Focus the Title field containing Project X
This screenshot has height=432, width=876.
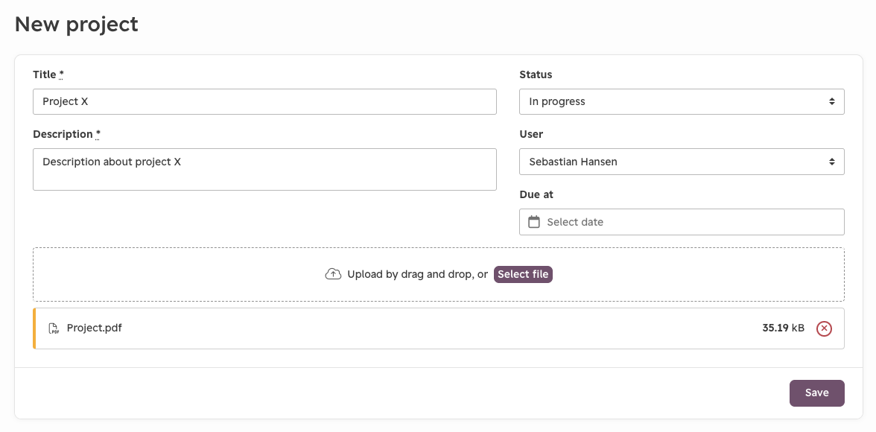[265, 102]
